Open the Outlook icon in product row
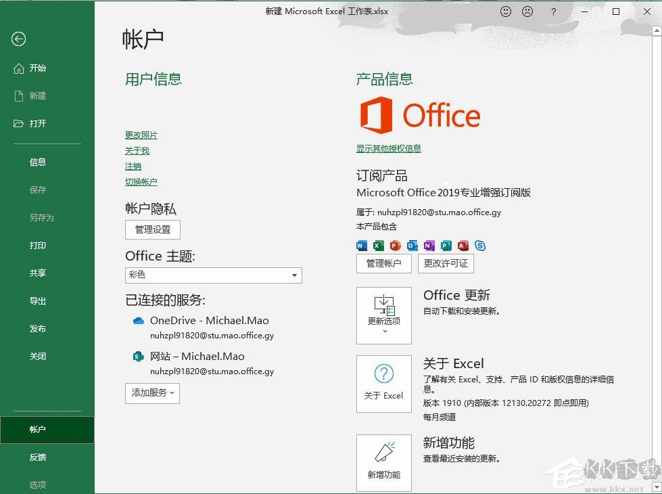Image resolution: width=662 pixels, height=494 pixels. [x=411, y=246]
